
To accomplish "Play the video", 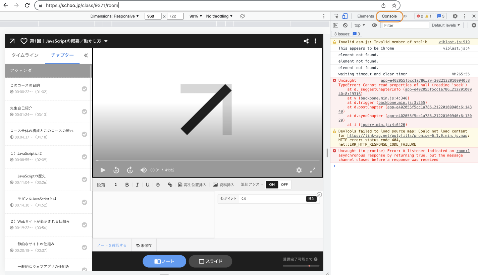I will [103, 170].
